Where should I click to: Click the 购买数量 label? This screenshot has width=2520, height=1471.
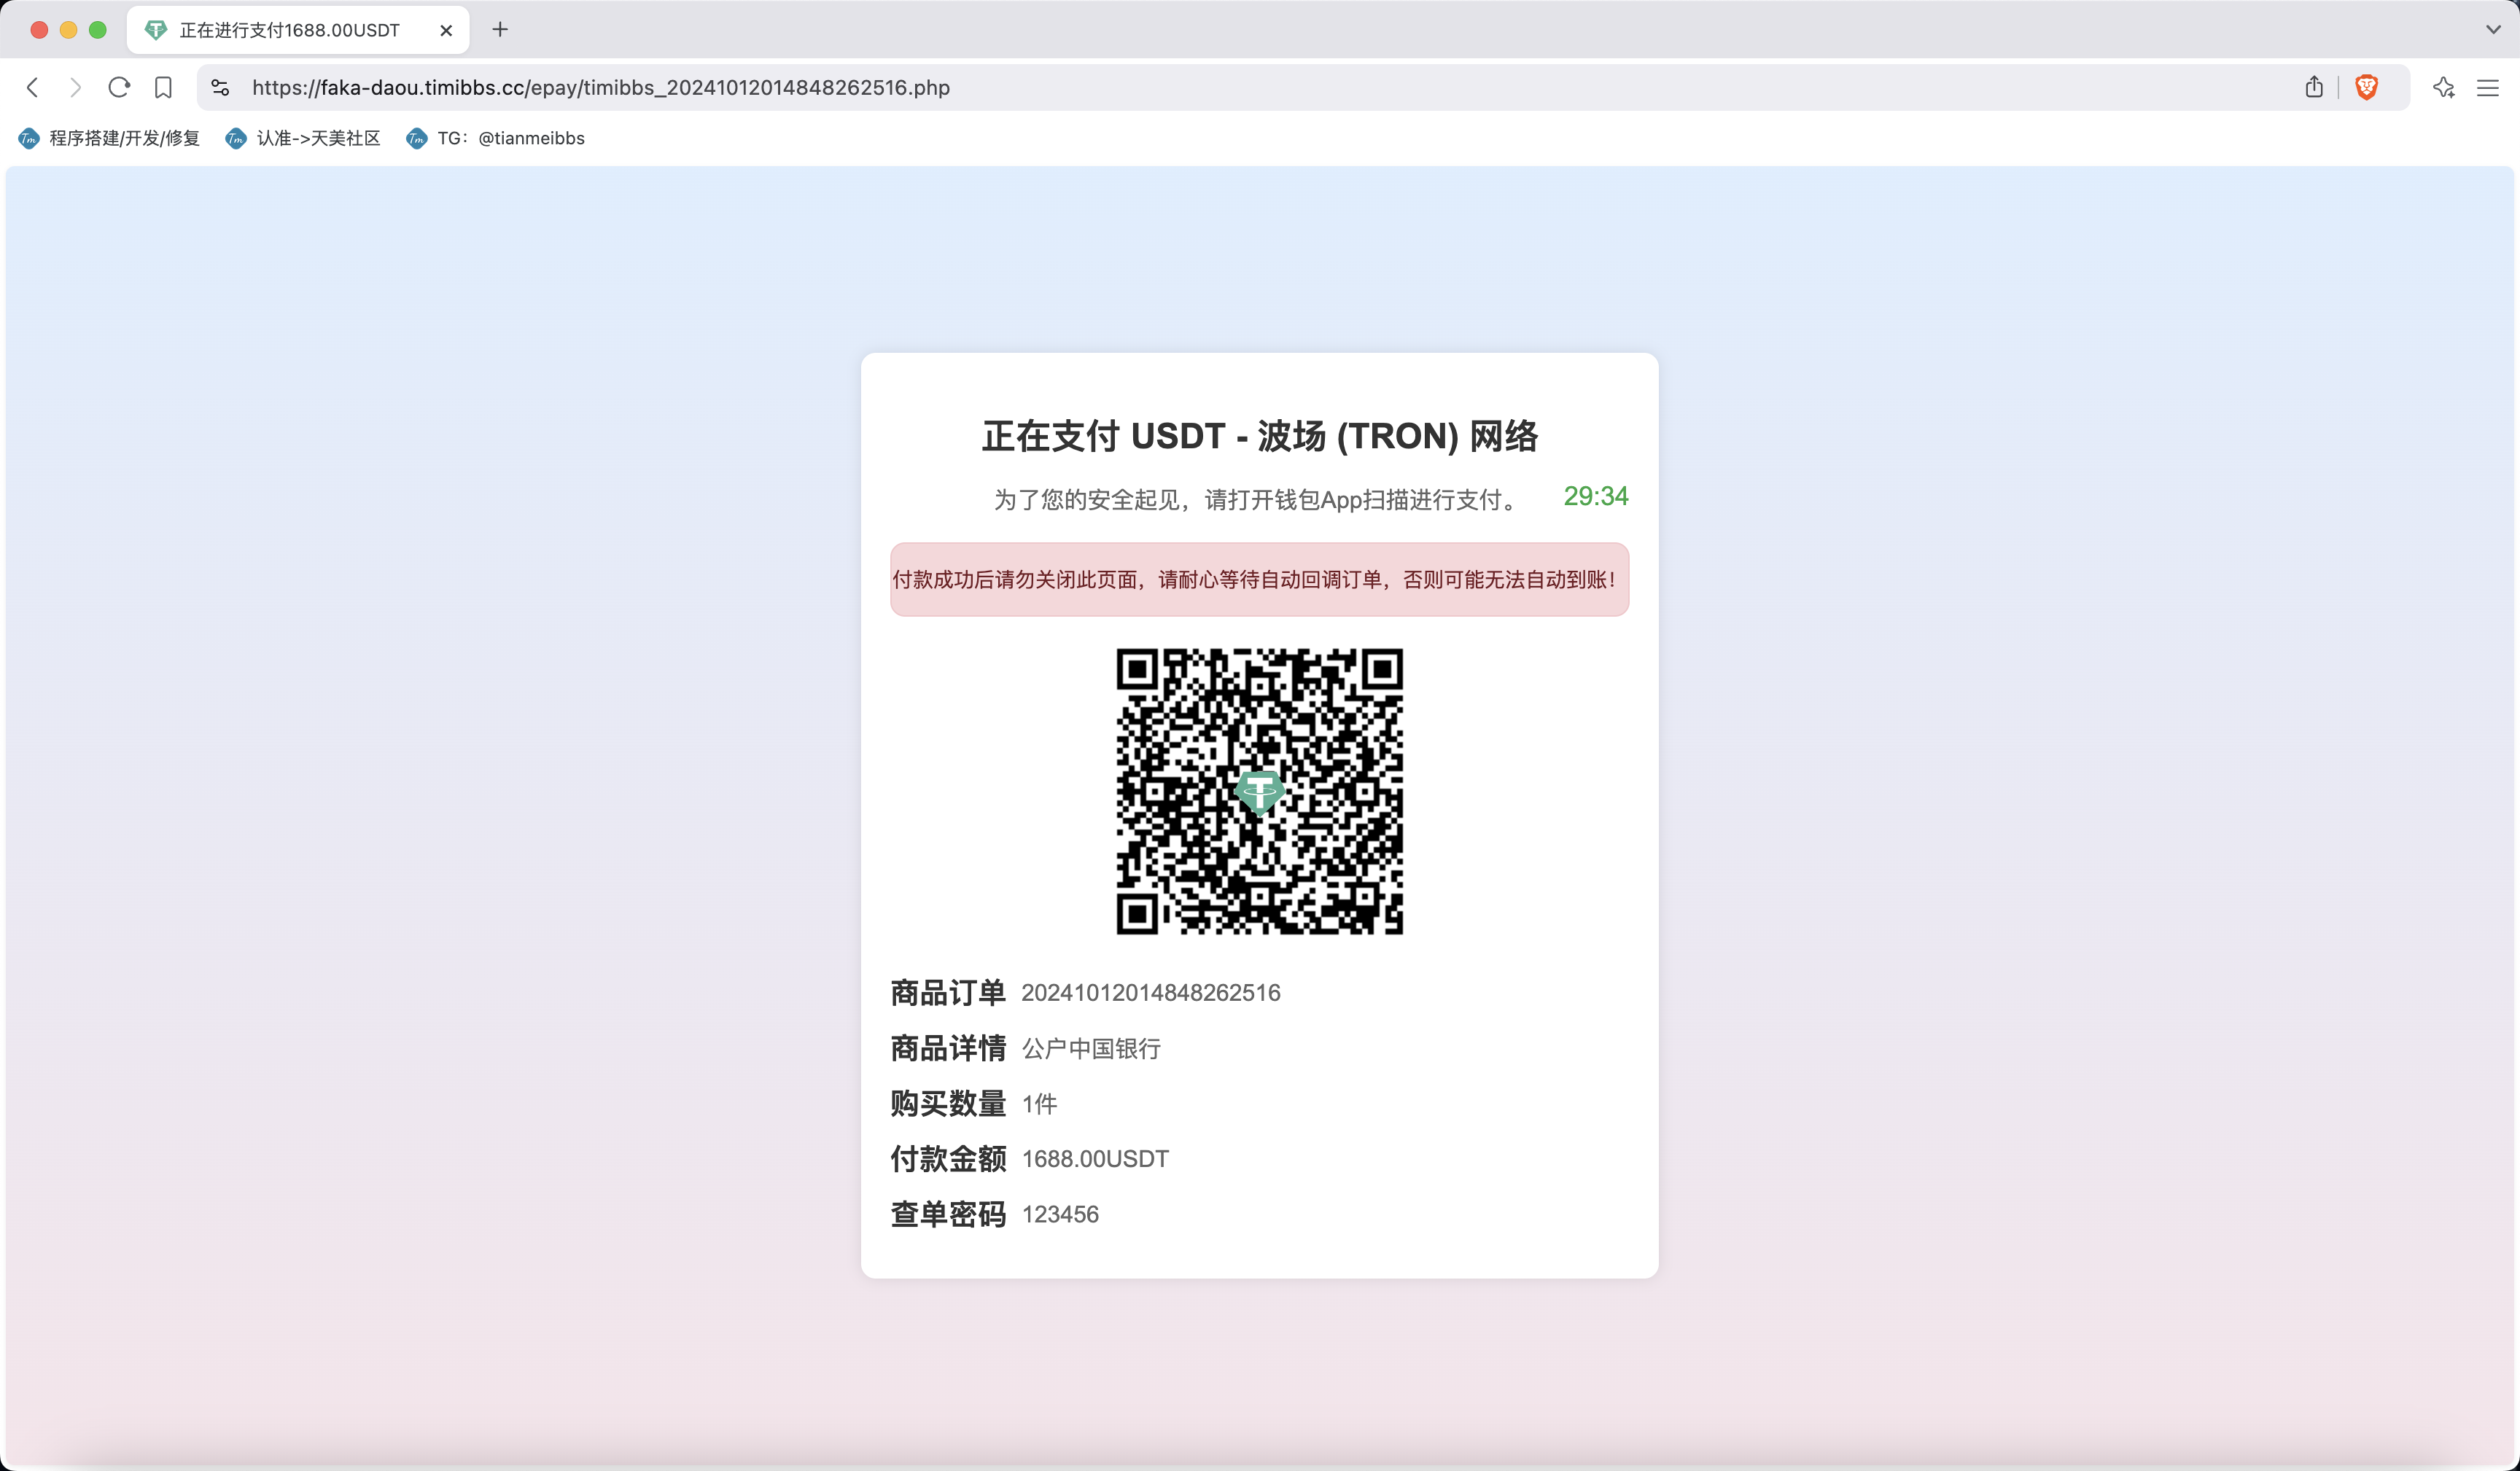[948, 1104]
